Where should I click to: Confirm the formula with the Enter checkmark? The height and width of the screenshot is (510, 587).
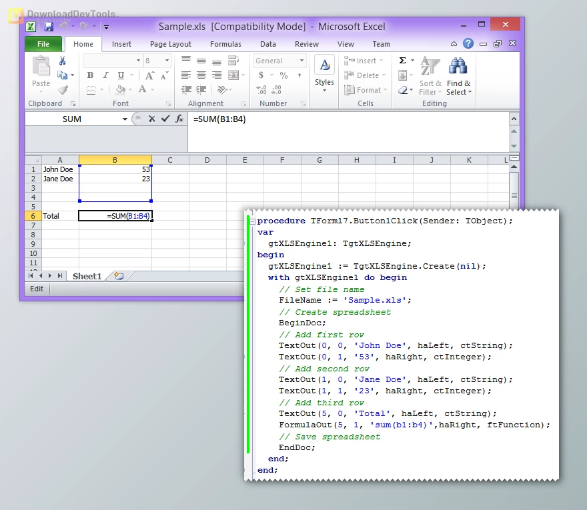(x=165, y=119)
